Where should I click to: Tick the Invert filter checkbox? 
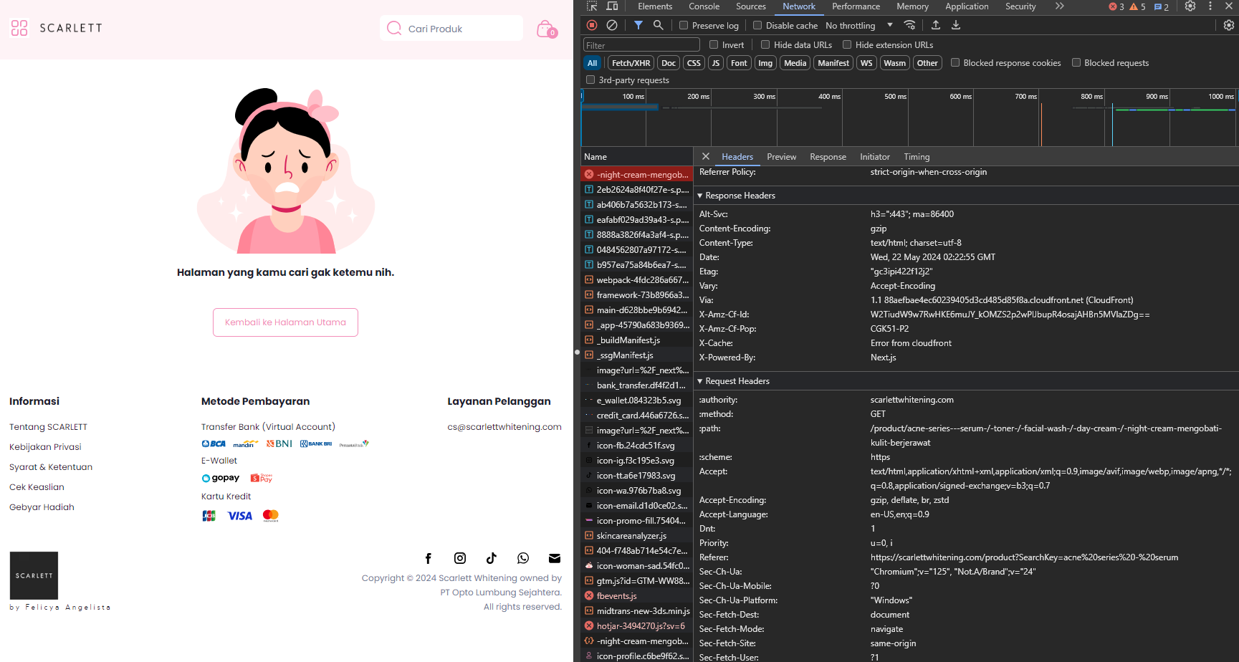coord(714,44)
